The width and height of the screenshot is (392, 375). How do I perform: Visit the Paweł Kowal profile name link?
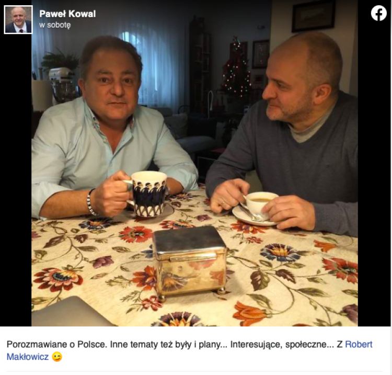tap(67, 14)
